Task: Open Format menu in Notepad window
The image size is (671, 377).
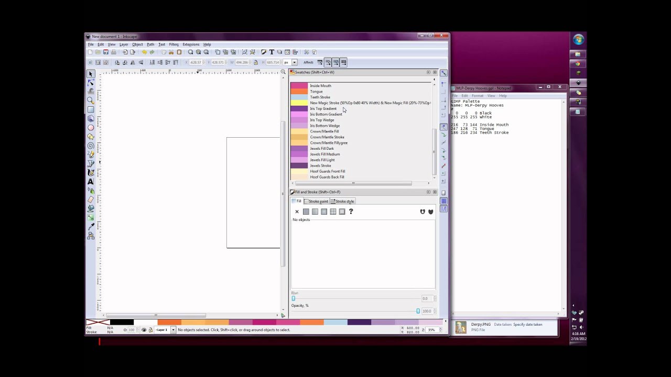Action: click(x=478, y=96)
